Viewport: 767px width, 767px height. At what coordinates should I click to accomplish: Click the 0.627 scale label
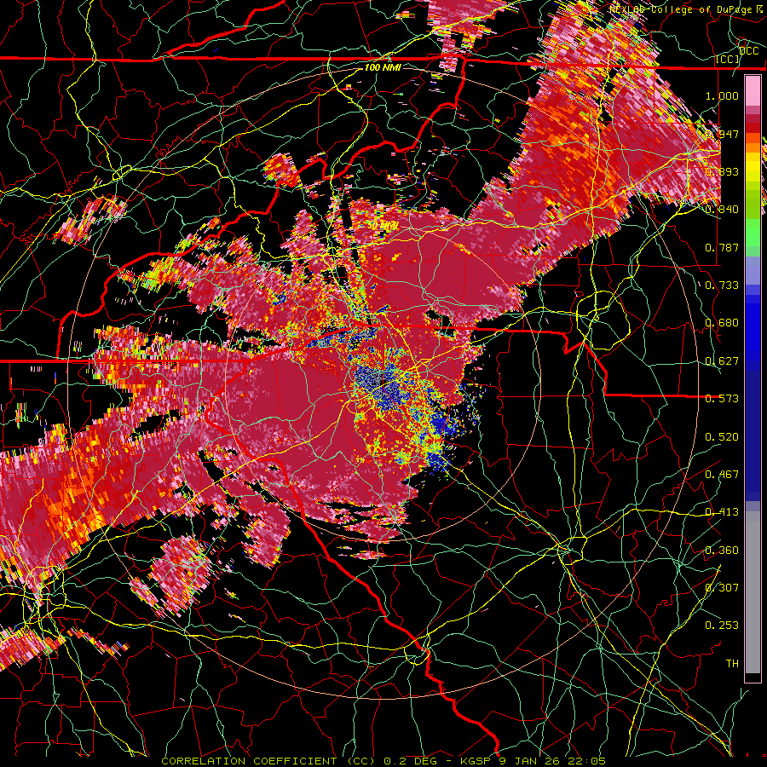(x=722, y=361)
